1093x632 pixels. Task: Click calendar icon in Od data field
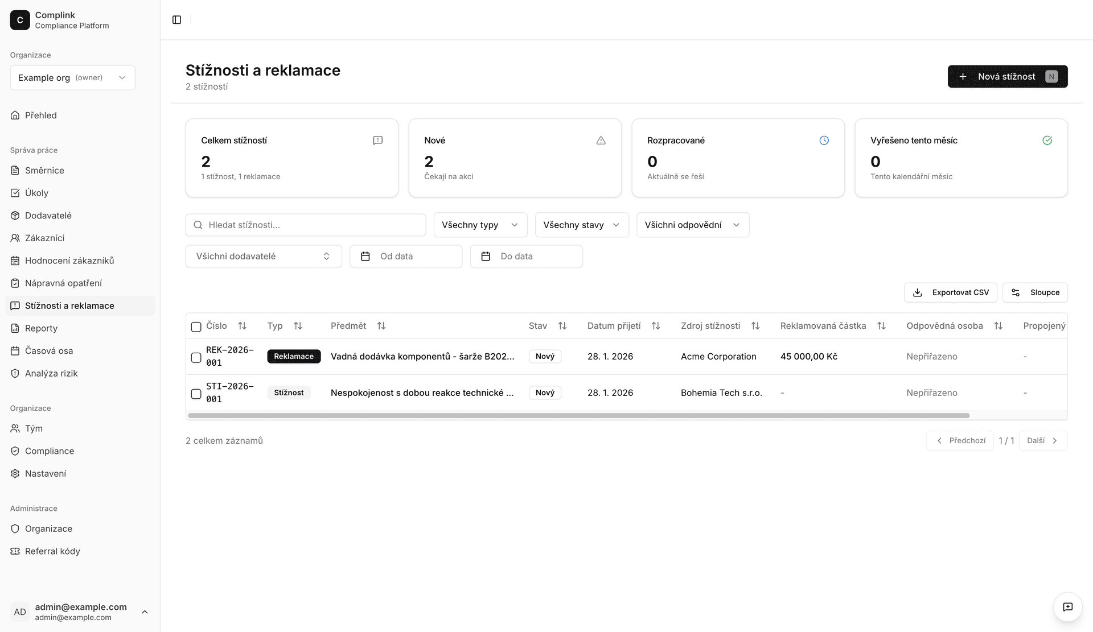(x=365, y=257)
